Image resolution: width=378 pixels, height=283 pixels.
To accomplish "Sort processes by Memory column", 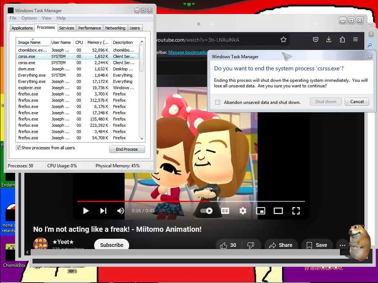I will [98, 42].
